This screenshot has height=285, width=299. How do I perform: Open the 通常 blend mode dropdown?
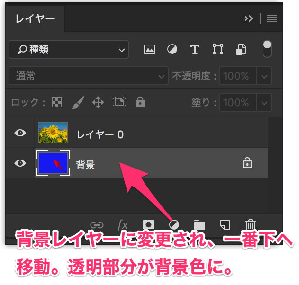(x=89, y=76)
